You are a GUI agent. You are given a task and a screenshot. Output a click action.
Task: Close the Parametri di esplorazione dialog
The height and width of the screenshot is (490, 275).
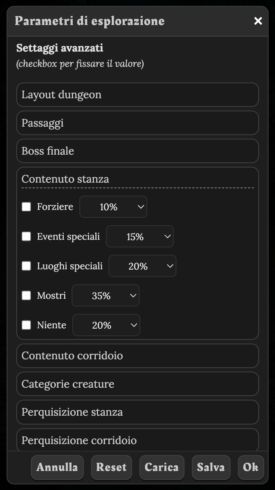[258, 21]
